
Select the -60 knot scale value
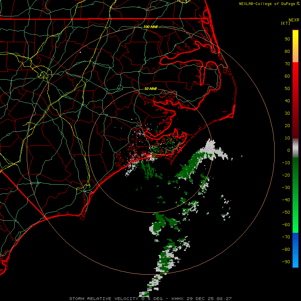click(x=286, y=225)
